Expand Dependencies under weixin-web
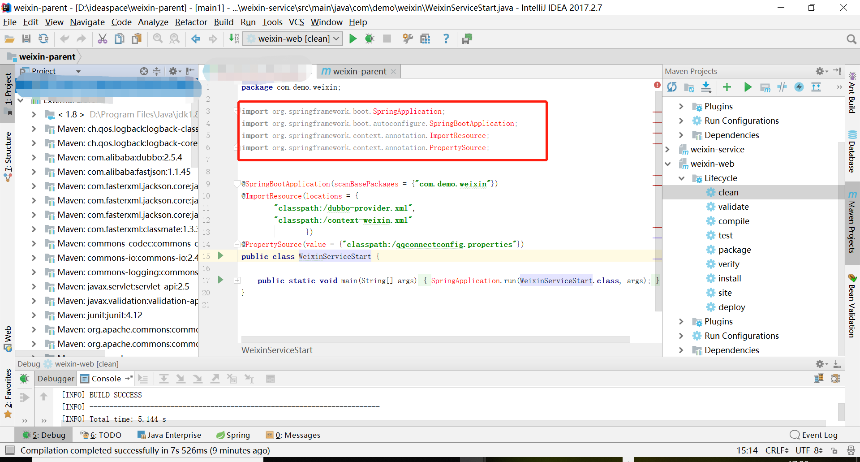 (681, 350)
